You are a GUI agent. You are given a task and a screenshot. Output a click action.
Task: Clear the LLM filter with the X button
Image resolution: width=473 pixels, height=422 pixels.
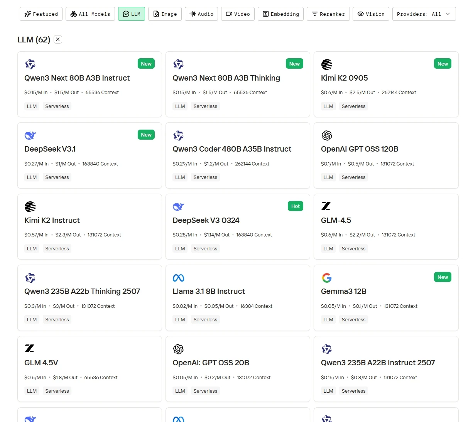click(58, 39)
